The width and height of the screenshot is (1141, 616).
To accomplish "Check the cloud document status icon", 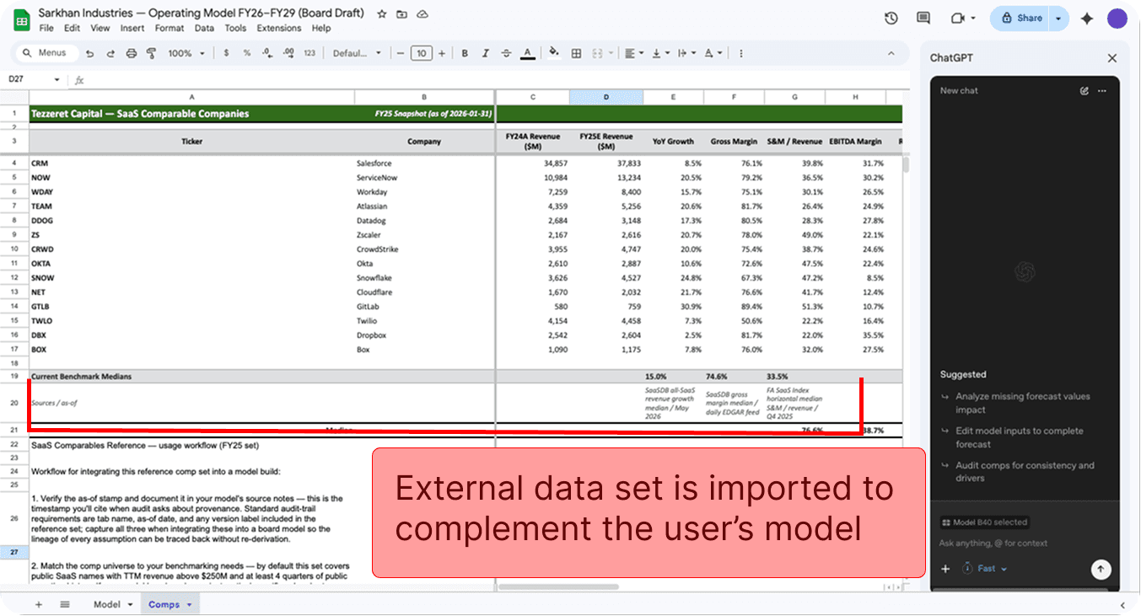I will [422, 14].
